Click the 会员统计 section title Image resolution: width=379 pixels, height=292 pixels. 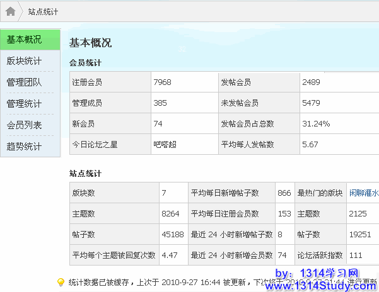pos(85,63)
